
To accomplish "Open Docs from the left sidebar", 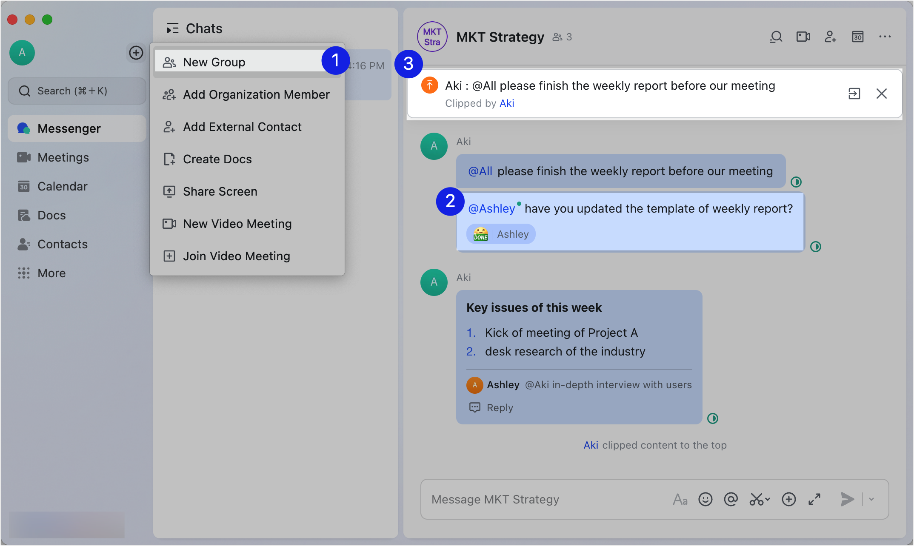I will pyautogui.click(x=51, y=215).
